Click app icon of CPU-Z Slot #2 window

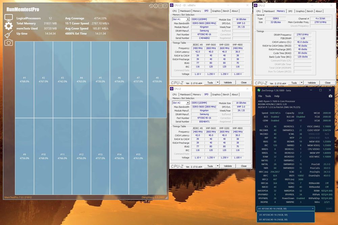pos(172,89)
